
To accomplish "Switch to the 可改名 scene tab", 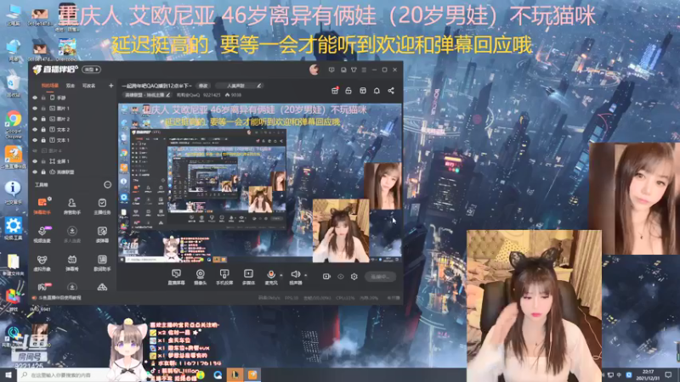I will [89, 86].
